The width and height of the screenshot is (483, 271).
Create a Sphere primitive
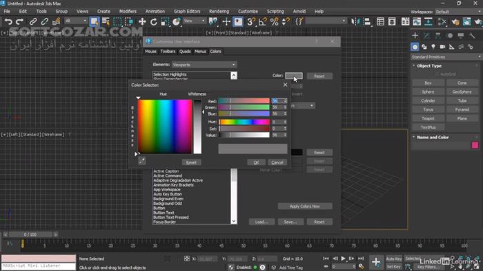point(428,91)
